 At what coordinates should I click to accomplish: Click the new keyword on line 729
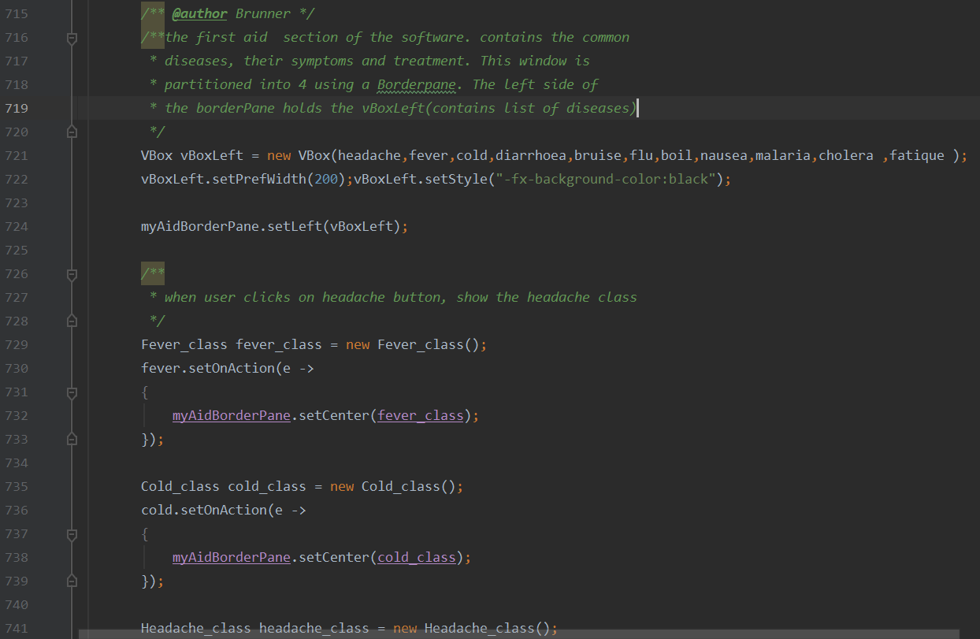358,344
